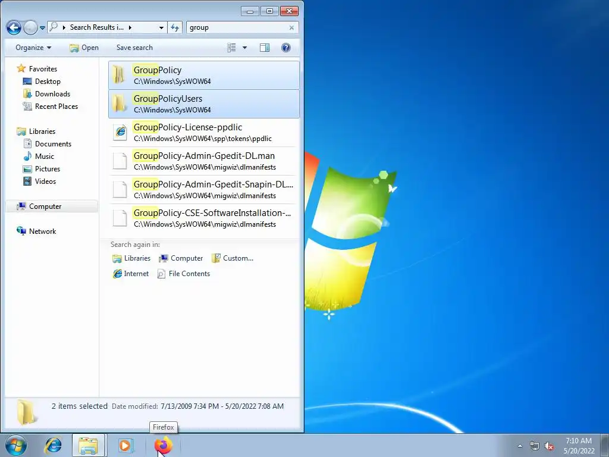Screen dimensions: 609x457
Task: Expand the address bar history dropdown
Action: [161, 27]
